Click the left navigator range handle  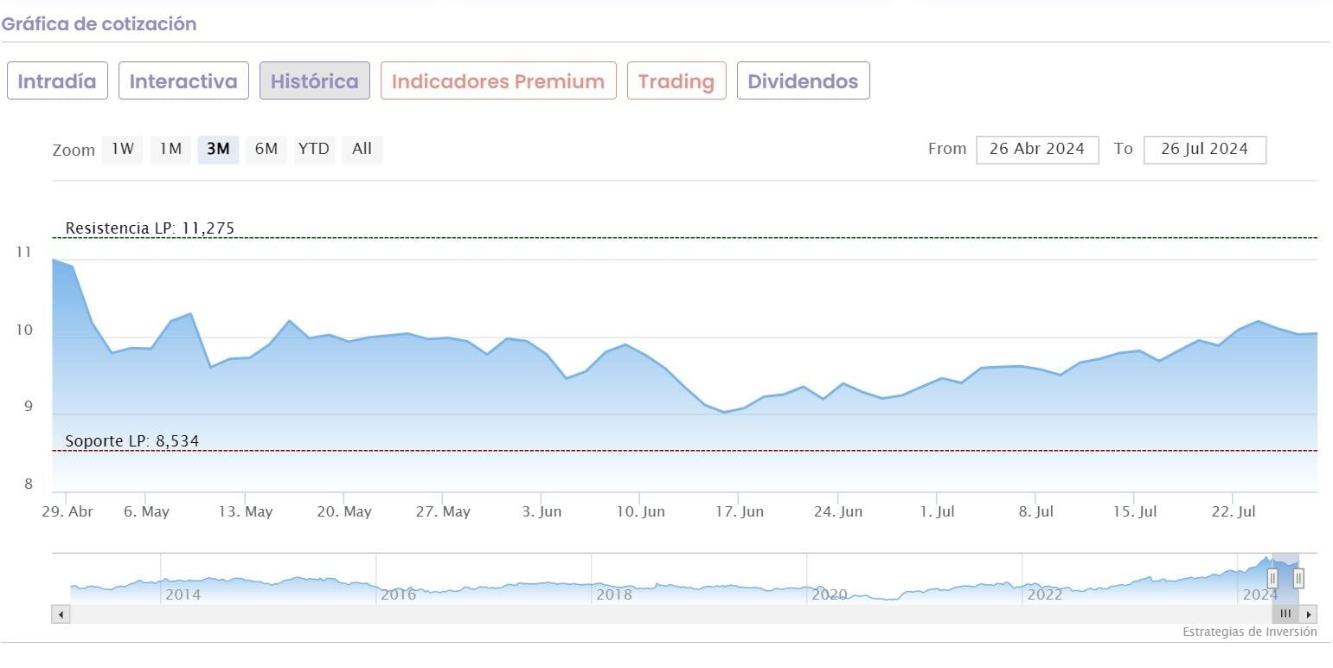[x=1272, y=578]
